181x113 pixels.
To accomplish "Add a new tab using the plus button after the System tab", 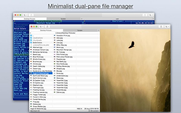I will click(x=98, y=30).
